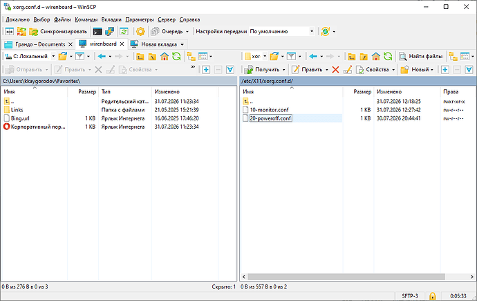Open the Файлы menu
The width and height of the screenshot is (477, 301).
click(x=62, y=19)
